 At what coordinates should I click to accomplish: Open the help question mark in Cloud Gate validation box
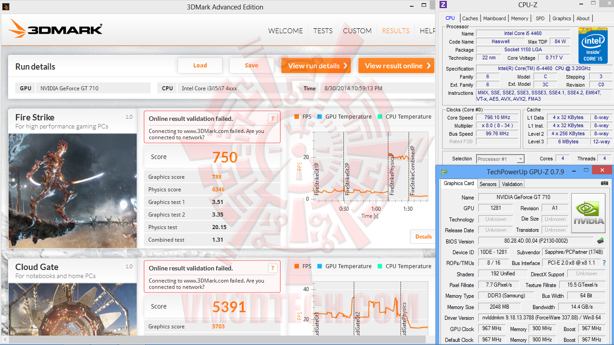tap(272, 268)
